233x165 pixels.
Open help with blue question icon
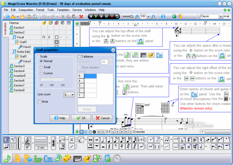163,16
